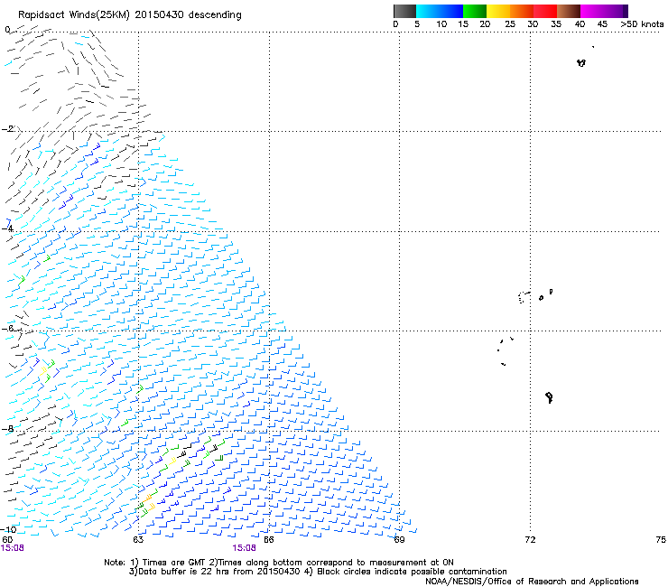
Task: Click the longitude label '63'
Action: click(x=138, y=540)
